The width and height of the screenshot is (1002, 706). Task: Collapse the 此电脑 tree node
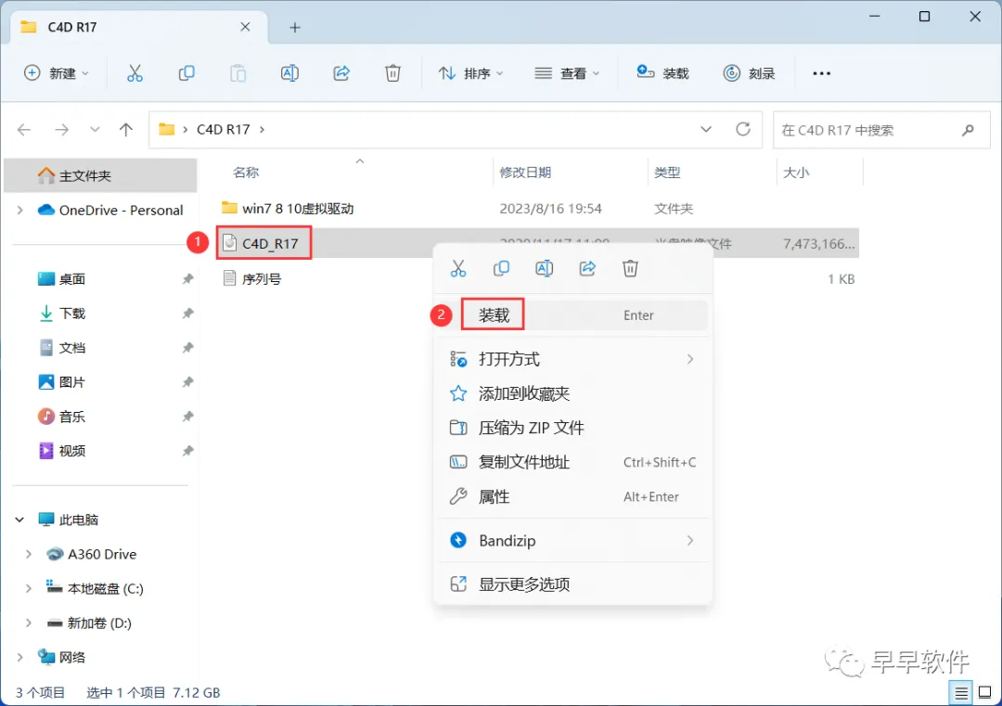pyautogui.click(x=19, y=520)
